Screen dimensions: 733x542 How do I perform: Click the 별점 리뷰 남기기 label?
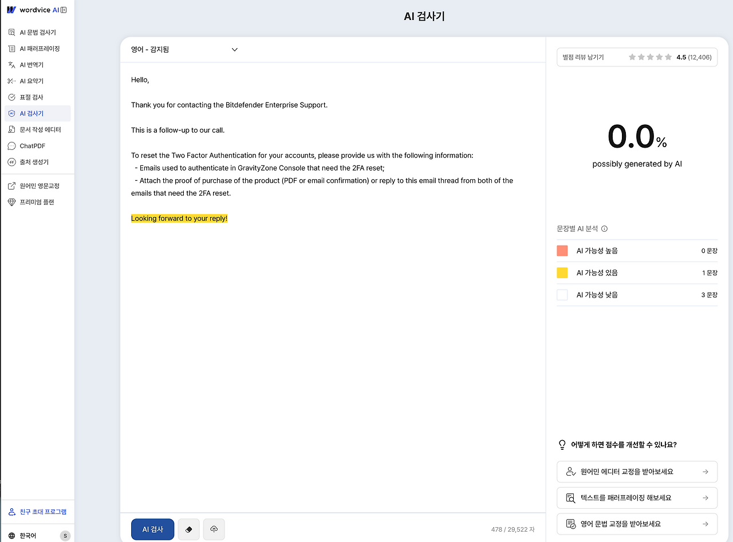[583, 57]
